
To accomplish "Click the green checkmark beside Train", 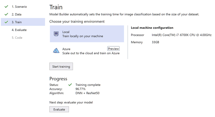I will point(6,22).
